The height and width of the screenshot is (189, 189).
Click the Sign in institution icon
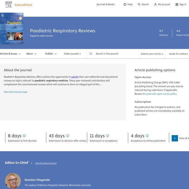tap(177, 4)
